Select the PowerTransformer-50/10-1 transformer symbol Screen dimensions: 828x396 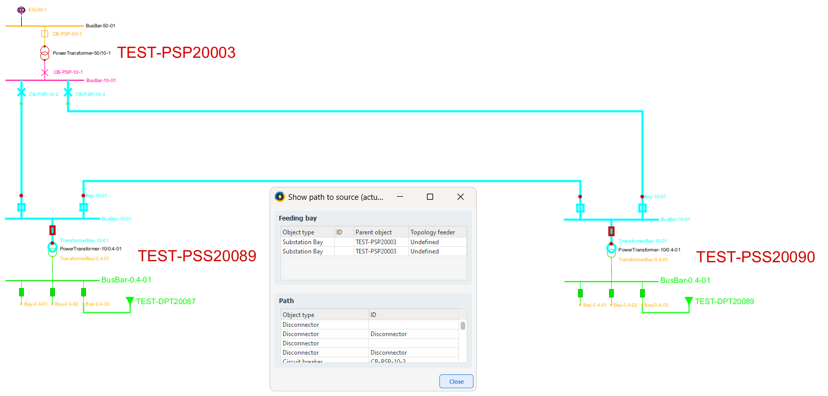tap(45, 53)
